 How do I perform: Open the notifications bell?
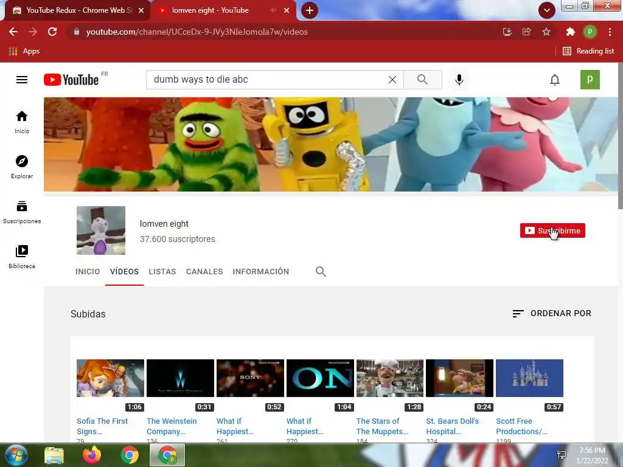(x=555, y=80)
